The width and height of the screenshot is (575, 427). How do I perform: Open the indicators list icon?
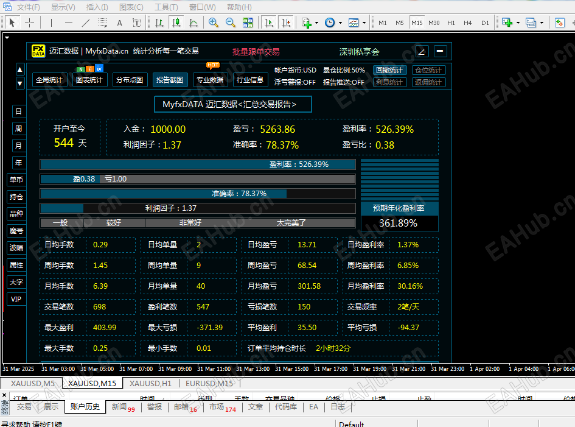tap(306, 23)
